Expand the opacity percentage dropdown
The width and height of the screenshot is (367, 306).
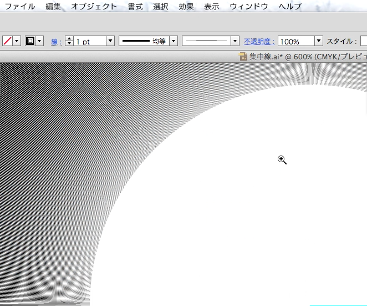pyautogui.click(x=319, y=41)
